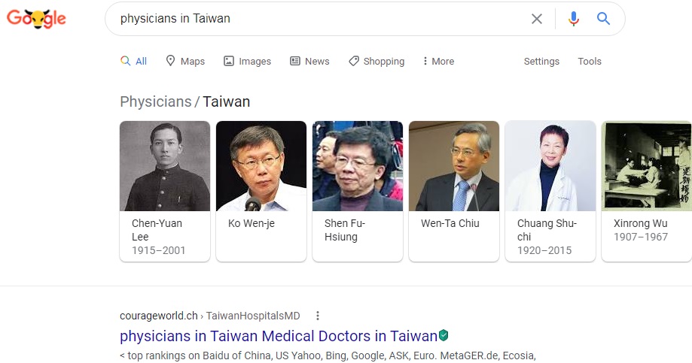The height and width of the screenshot is (363, 692).
Task: Switch to the Images tab
Action: click(247, 61)
